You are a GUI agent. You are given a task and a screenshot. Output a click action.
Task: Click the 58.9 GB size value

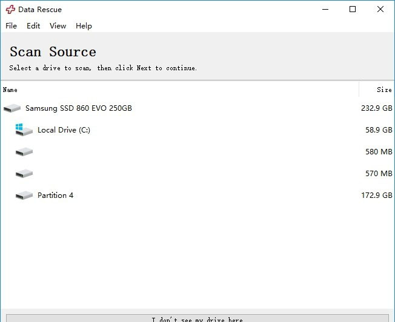[379, 130]
